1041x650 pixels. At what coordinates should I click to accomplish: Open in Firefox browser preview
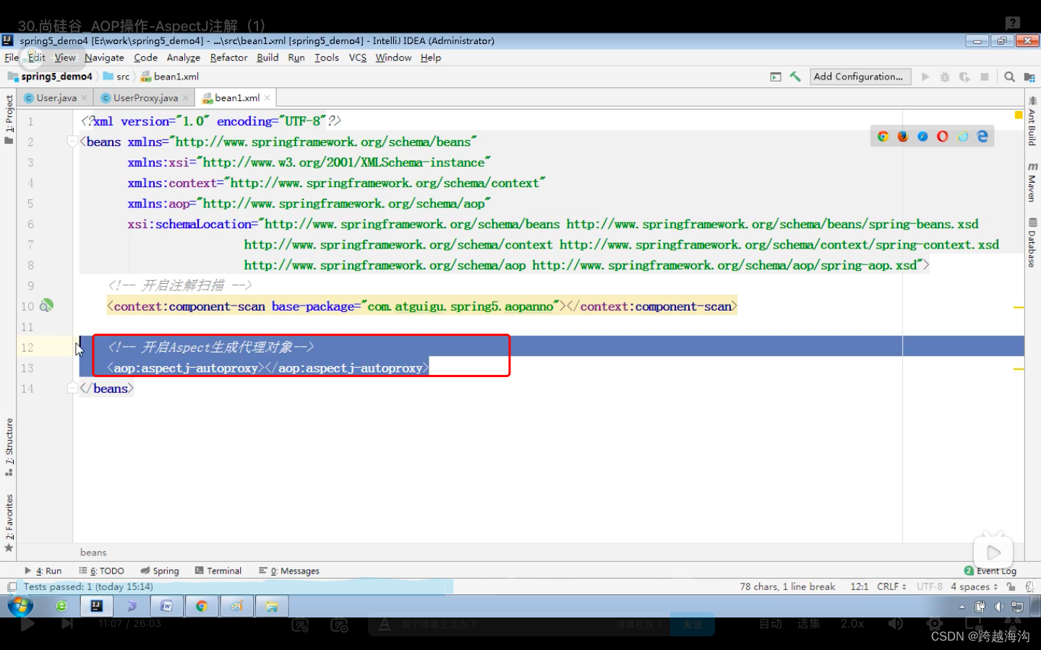pyautogui.click(x=903, y=136)
